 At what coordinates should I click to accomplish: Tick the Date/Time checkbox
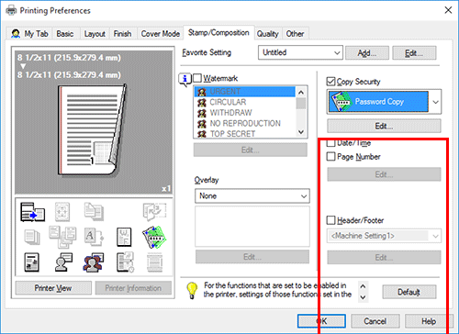330,143
